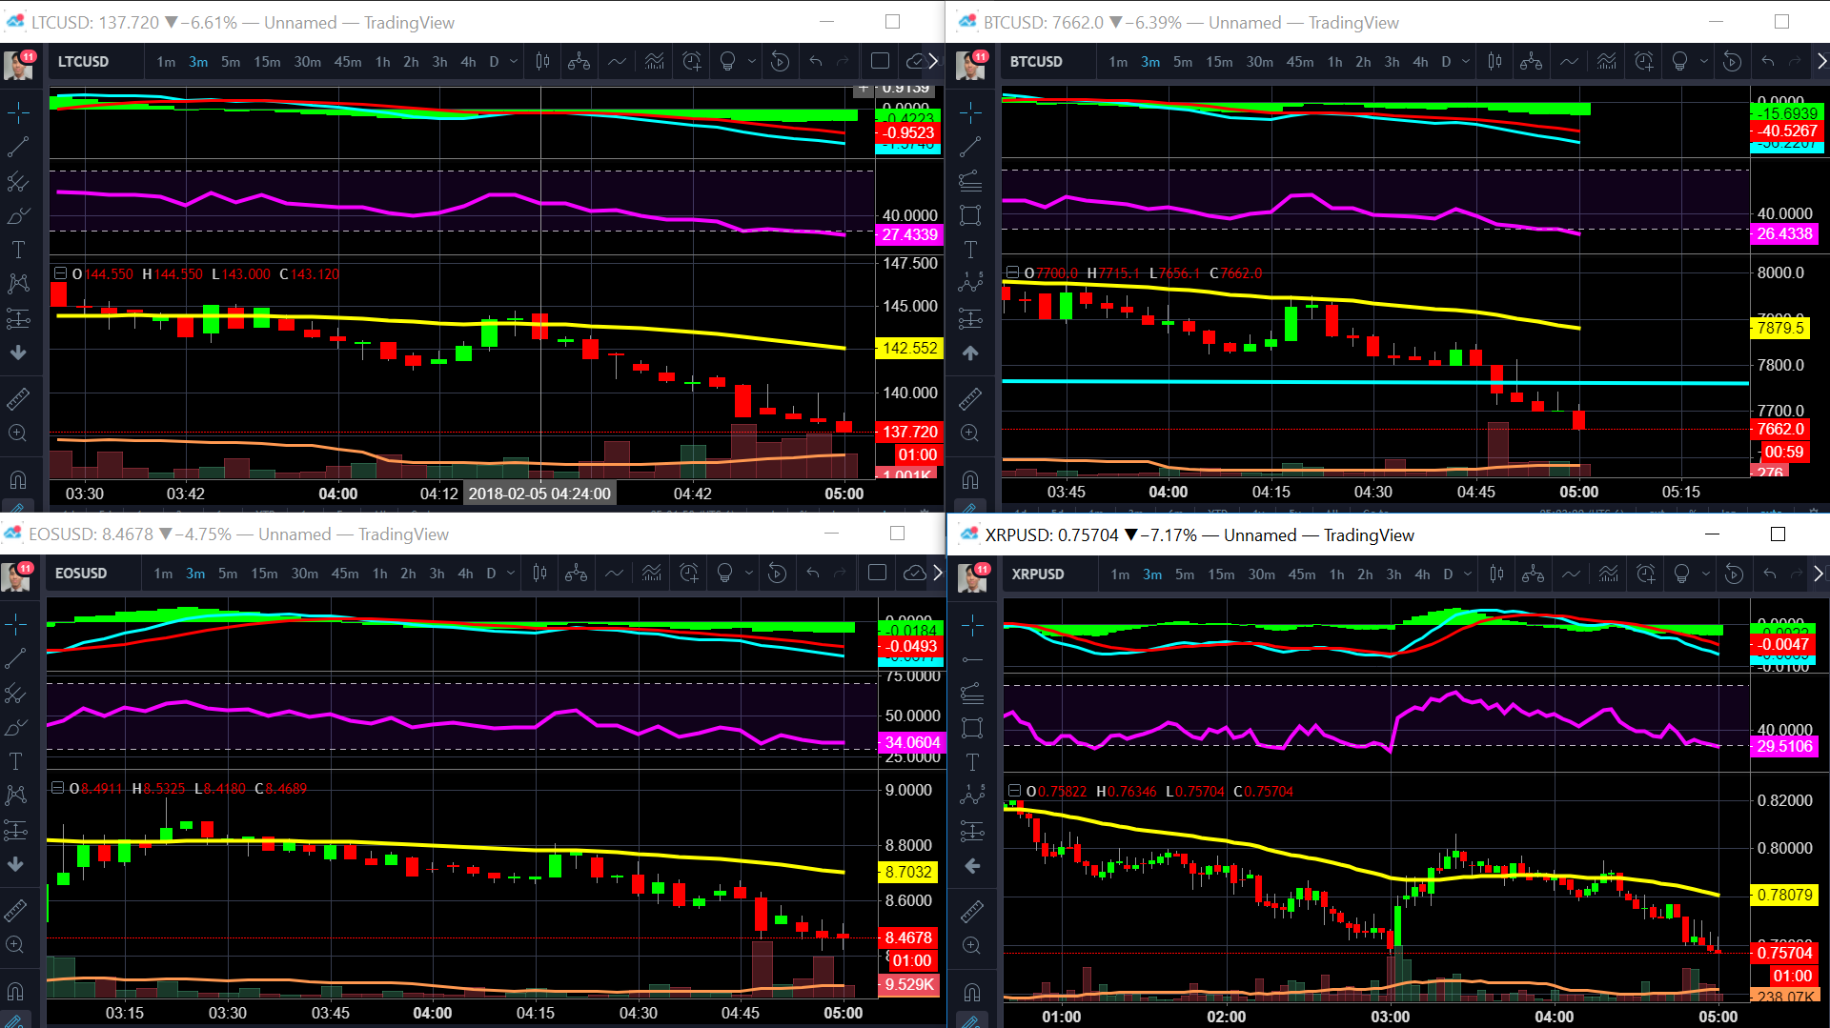Click the ideas lightbulb in LTCUSD toolbar
The image size is (1830, 1028).
click(x=727, y=62)
